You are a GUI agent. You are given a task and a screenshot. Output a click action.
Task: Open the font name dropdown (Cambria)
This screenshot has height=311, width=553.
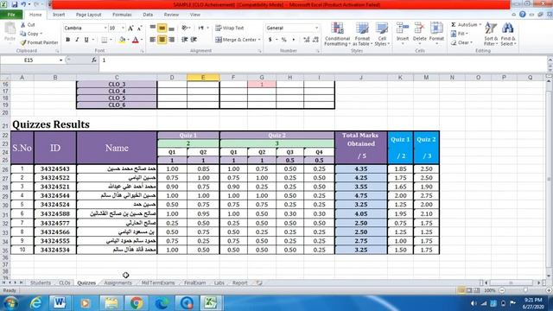pos(105,28)
